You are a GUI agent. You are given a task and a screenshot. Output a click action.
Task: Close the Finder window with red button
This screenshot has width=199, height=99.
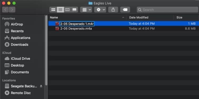coord(3,3)
